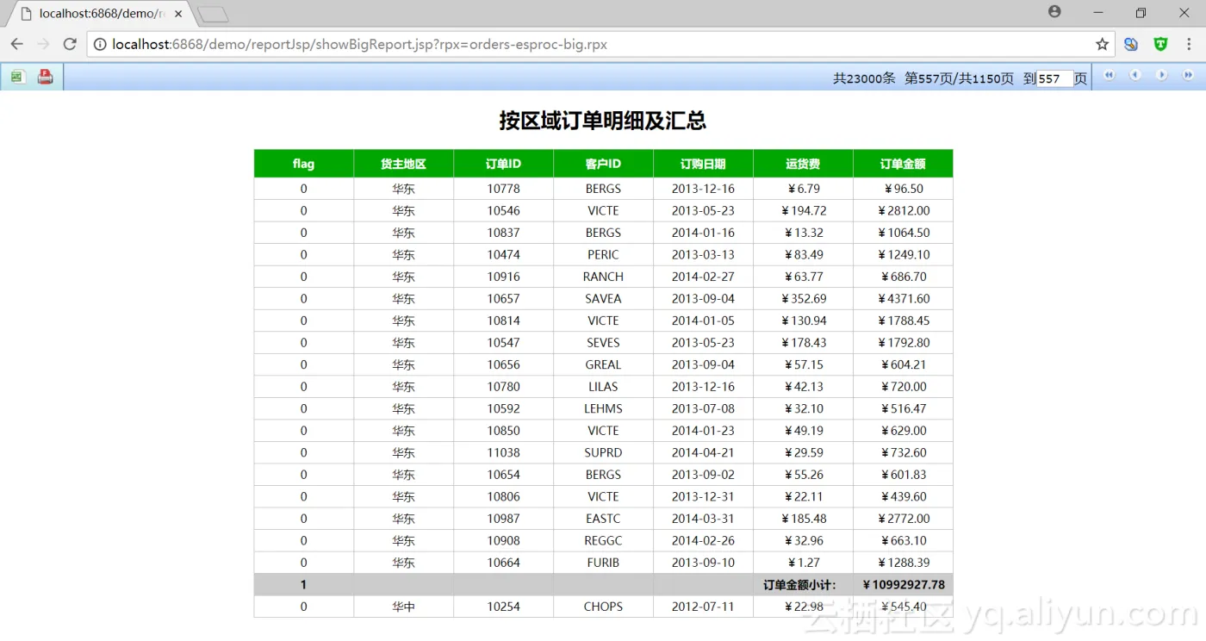1206x641 pixels.
Task: Select date cell 2013-09-02
Action: (x=703, y=475)
